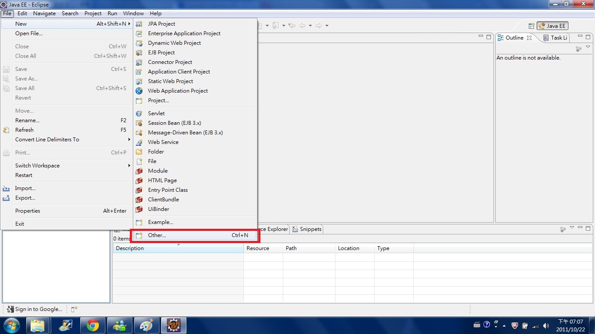595x334 pixels.
Task: Switch to the Task List tab
Action: coord(555,38)
